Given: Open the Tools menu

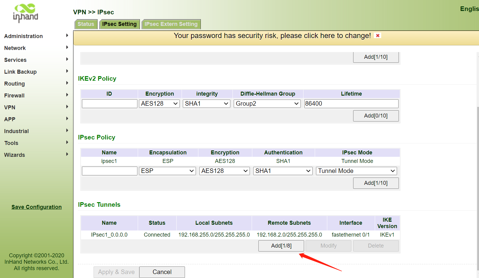Looking at the screenshot, I should point(11,143).
